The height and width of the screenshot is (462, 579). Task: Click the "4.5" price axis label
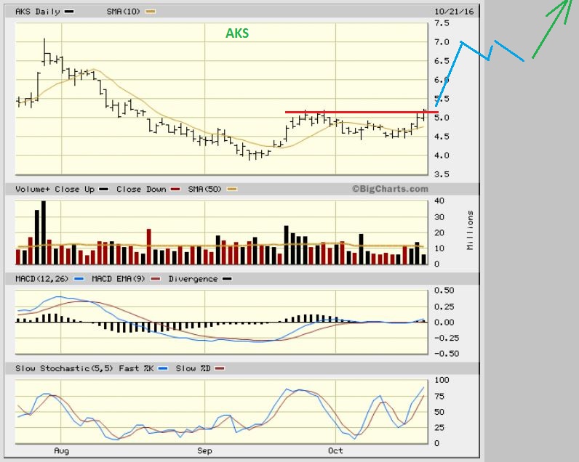442,137
